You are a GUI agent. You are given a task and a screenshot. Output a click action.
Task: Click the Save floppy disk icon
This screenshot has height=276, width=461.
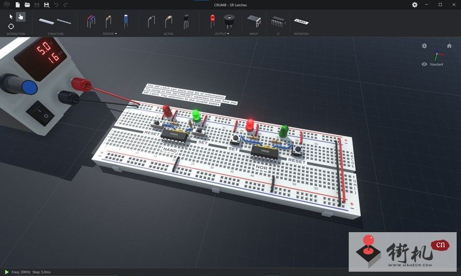coord(37,5)
